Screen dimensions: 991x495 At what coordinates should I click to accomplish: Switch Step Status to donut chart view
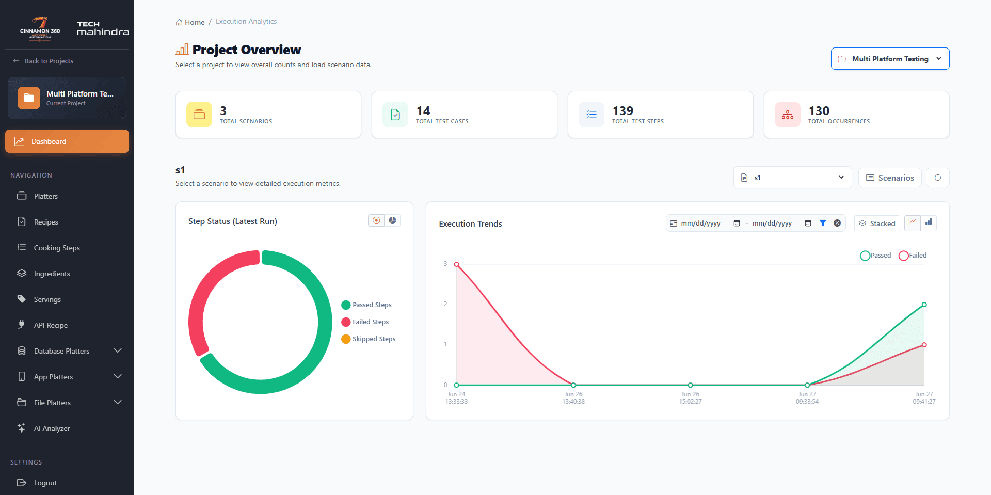(376, 220)
